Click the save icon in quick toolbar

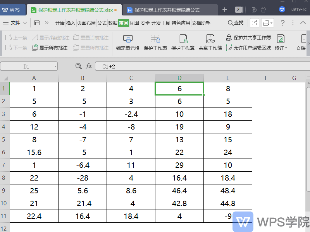pyautogui.click(x=37, y=23)
